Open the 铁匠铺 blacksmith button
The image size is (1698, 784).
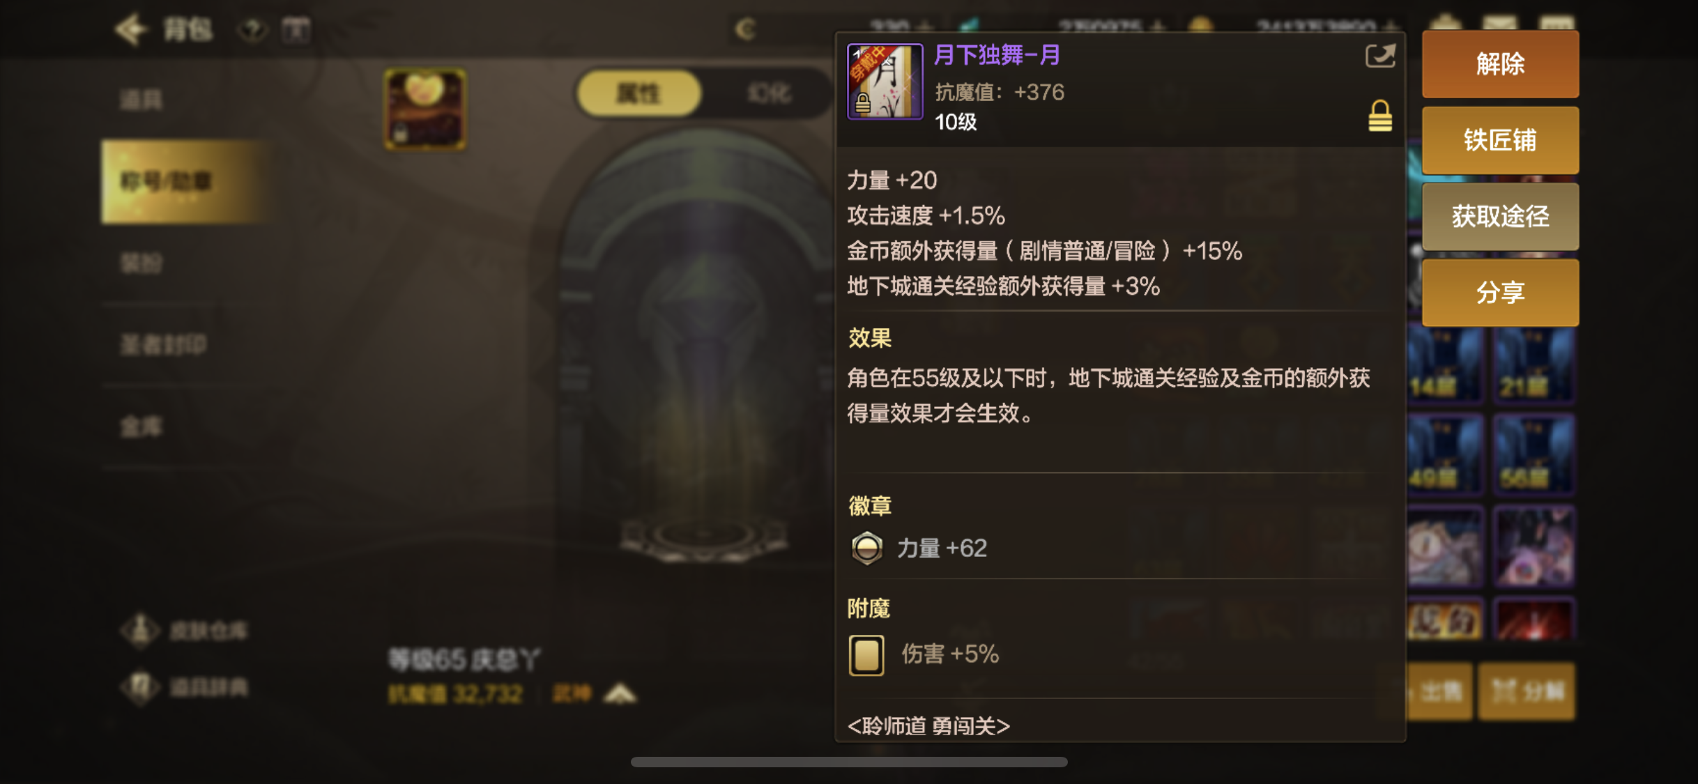(x=1500, y=141)
